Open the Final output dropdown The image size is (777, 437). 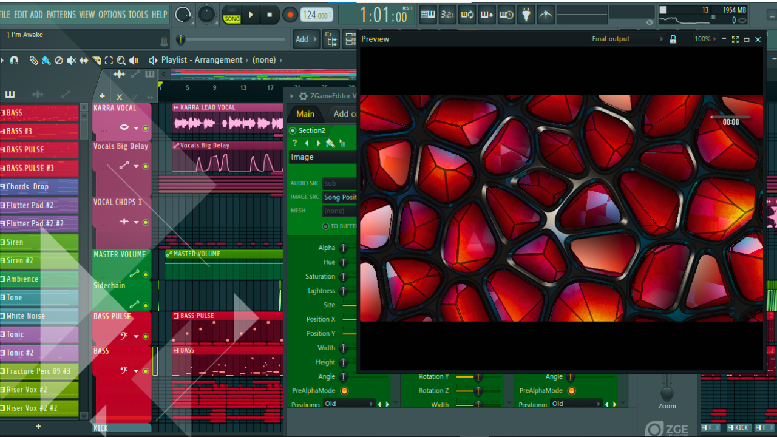point(628,39)
